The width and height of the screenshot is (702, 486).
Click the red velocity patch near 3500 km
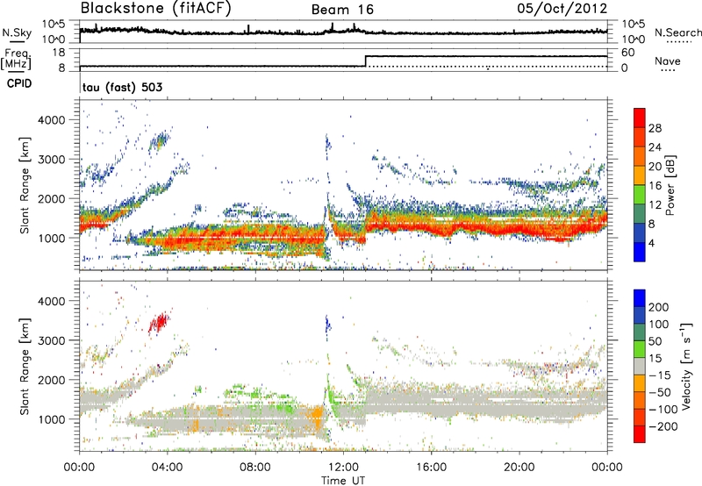[158, 322]
